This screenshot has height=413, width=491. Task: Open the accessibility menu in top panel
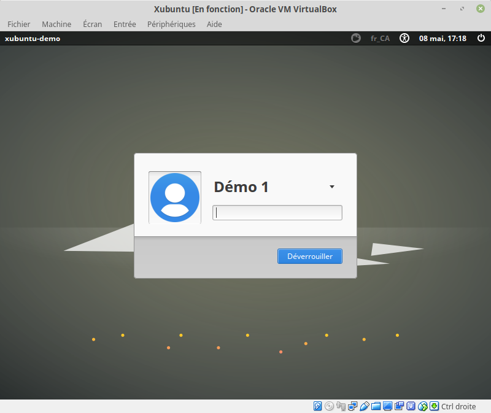[x=404, y=38]
